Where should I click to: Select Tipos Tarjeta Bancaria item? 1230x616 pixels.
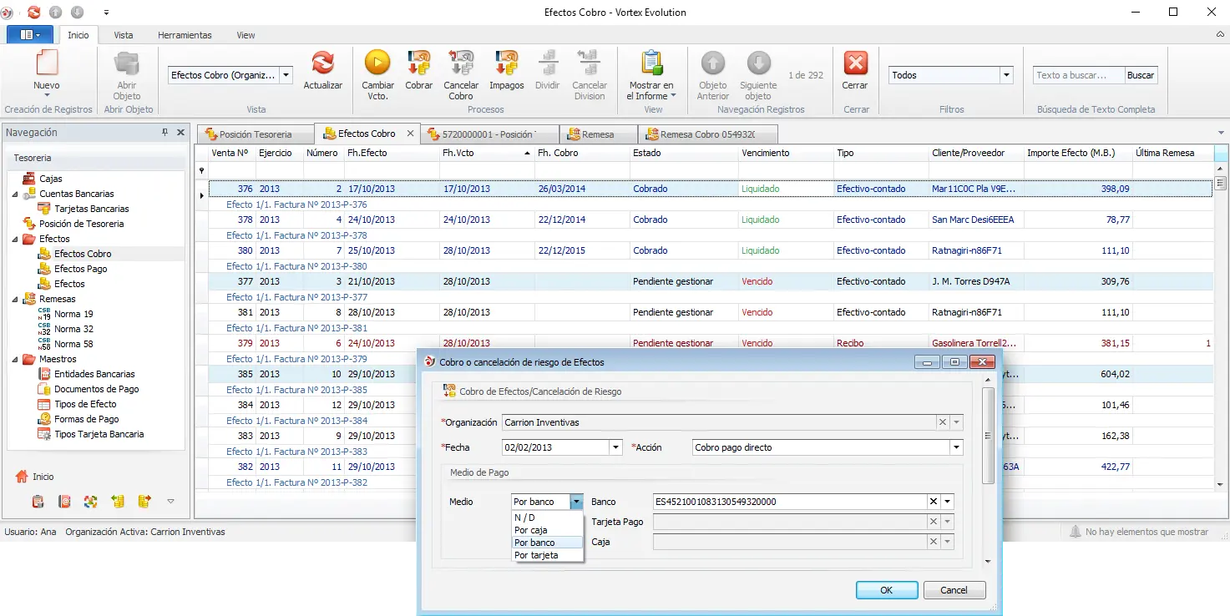click(99, 434)
